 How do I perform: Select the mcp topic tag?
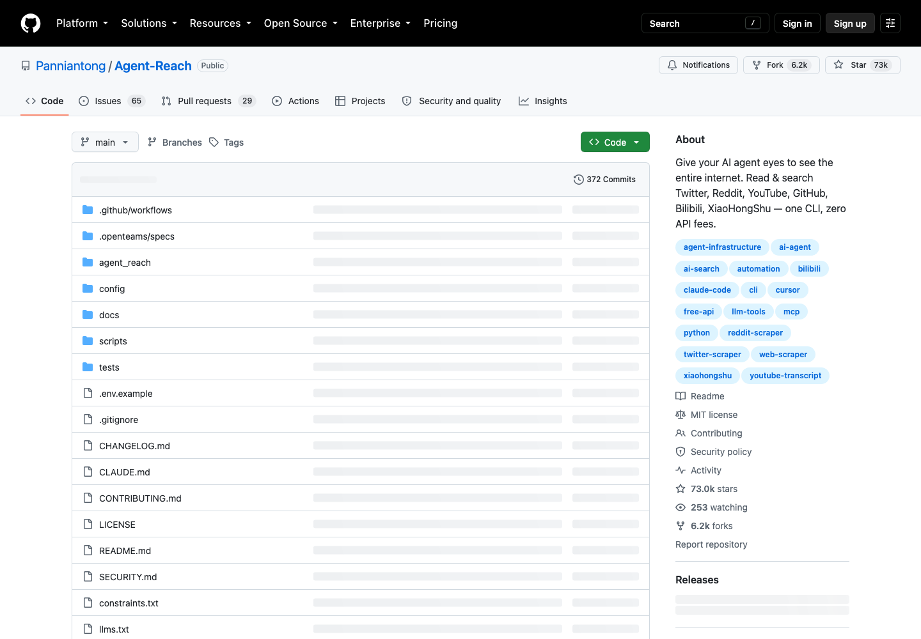791,312
